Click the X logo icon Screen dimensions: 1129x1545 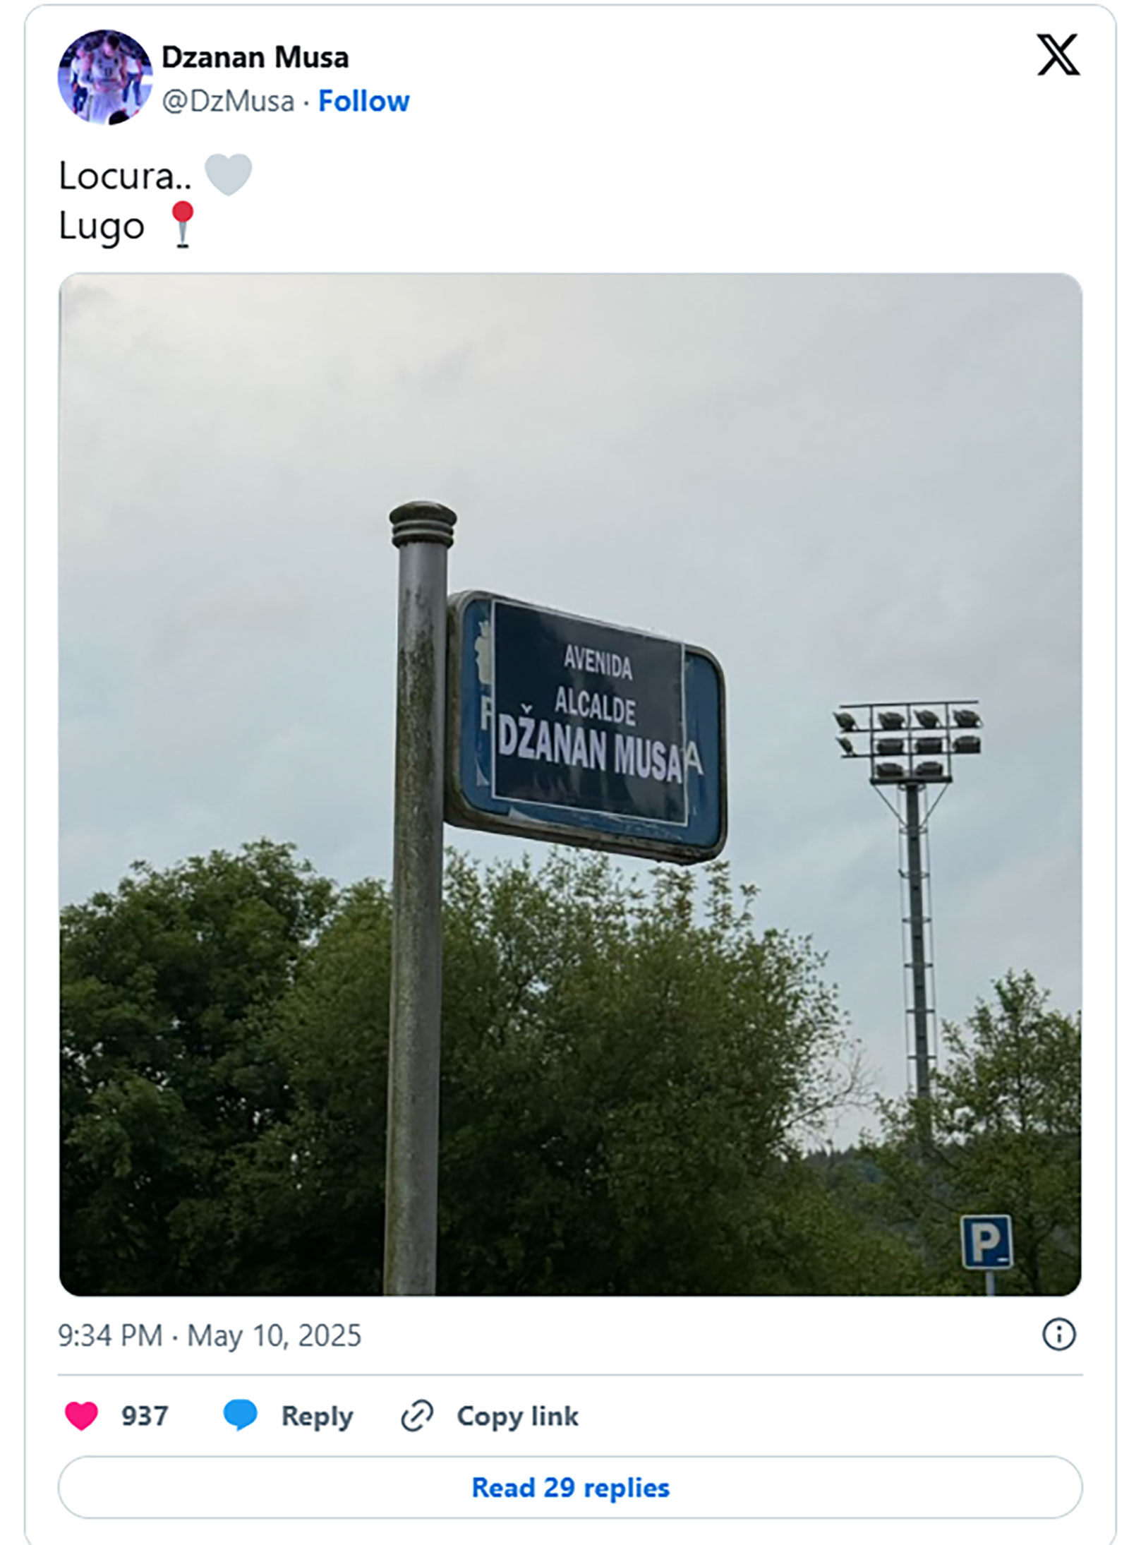pos(1057,54)
